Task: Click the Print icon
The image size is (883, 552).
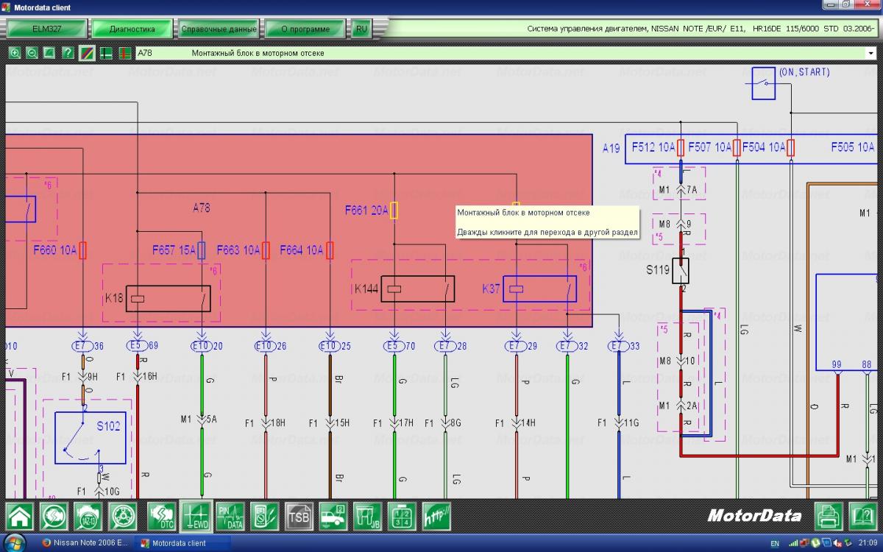Action: 829,516
